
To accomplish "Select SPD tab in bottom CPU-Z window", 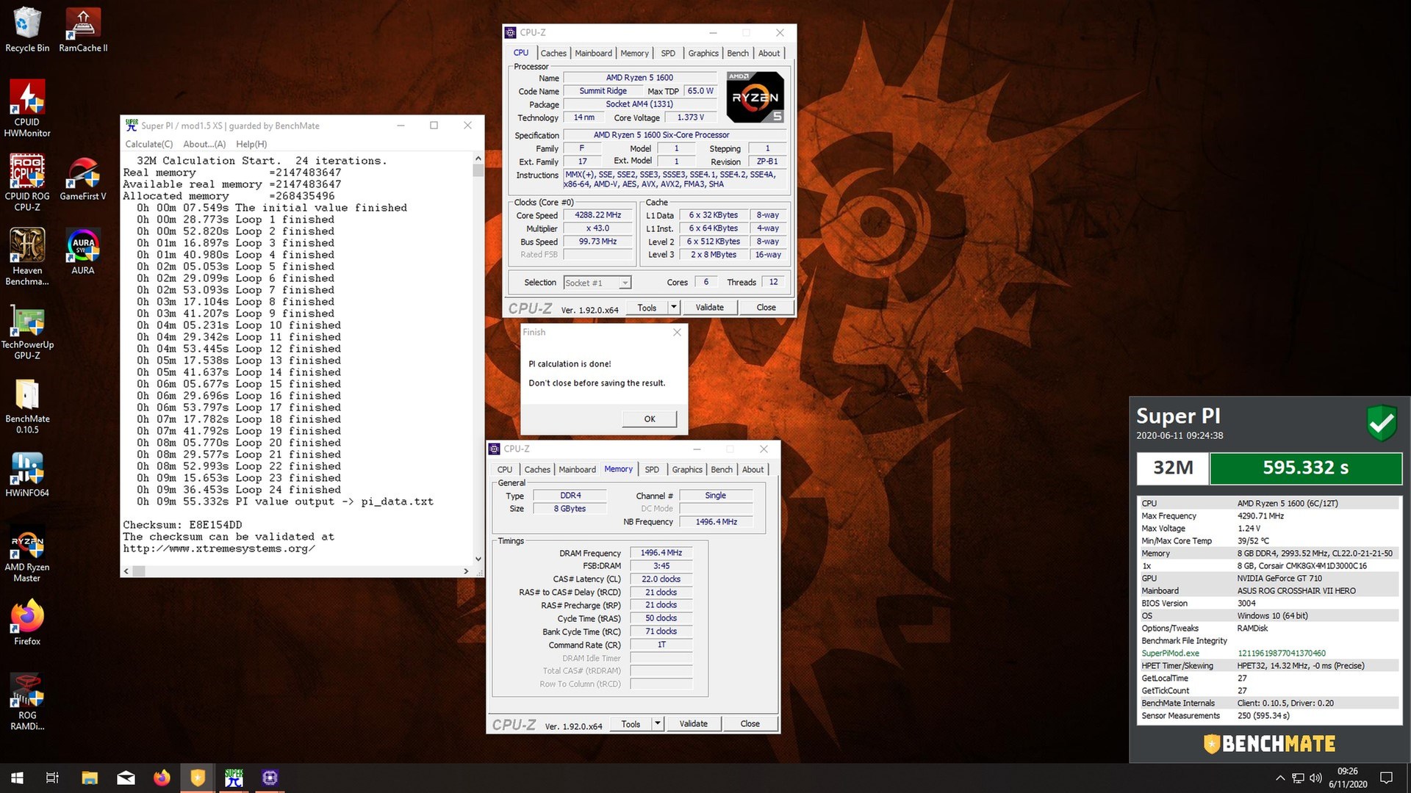I will (x=652, y=469).
